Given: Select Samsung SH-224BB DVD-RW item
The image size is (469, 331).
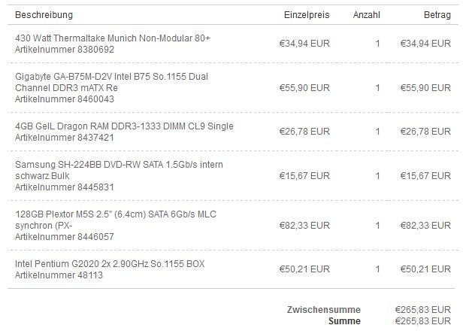Looking at the screenshot, I should point(119,170).
